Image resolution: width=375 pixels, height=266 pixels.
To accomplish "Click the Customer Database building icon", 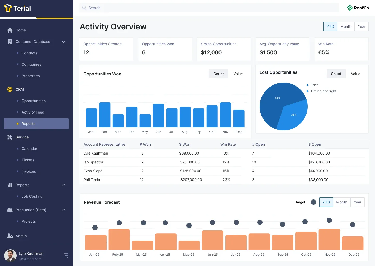I will coord(10,42).
